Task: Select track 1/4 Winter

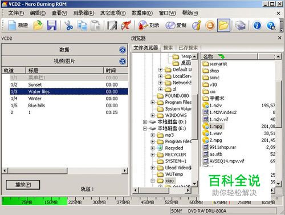Action: tap(69, 99)
